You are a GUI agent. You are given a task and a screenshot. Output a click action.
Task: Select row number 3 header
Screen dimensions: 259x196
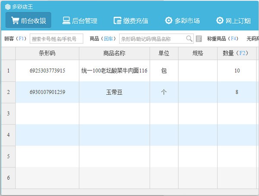pyautogui.click(x=9, y=114)
